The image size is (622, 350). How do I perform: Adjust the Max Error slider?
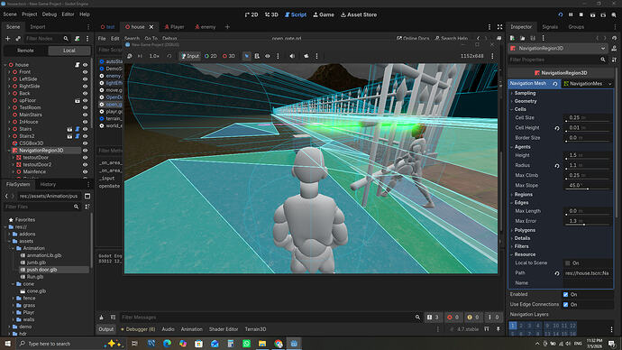point(584,225)
